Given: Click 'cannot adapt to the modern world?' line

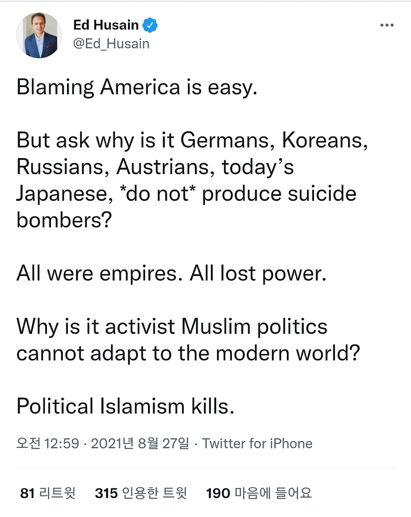Looking at the screenshot, I should pos(188,354).
